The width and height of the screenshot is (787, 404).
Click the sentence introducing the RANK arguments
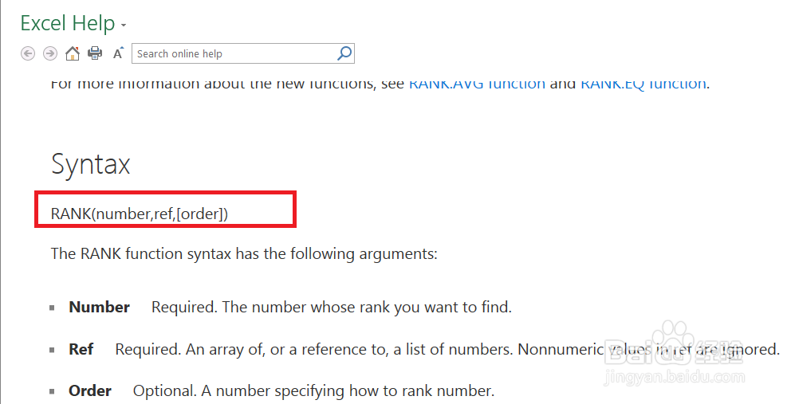tap(244, 254)
